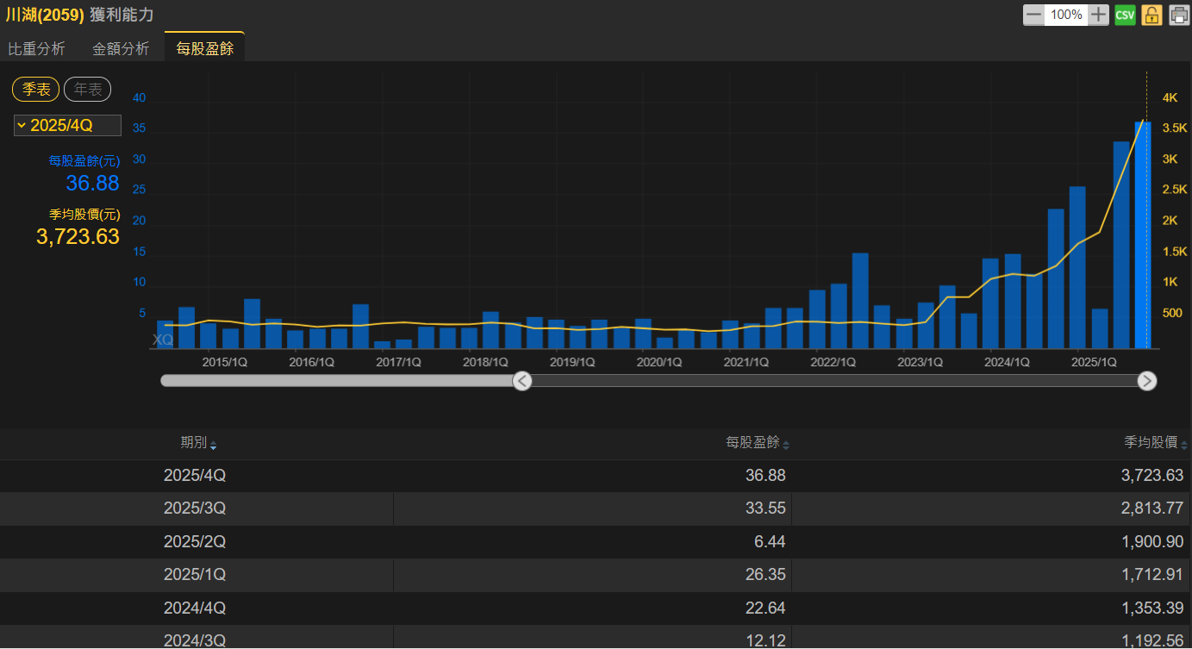The image size is (1192, 649).
Task: Select the 每股盈餘 tab
Action: point(204,49)
